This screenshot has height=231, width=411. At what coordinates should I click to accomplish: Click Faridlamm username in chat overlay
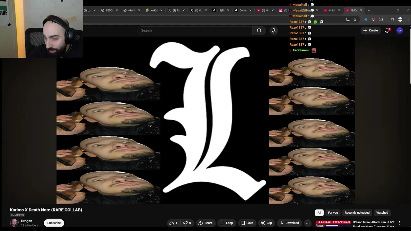(x=301, y=50)
